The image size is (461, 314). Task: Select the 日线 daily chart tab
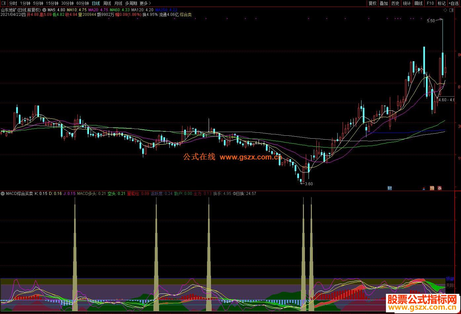pos(96,3)
